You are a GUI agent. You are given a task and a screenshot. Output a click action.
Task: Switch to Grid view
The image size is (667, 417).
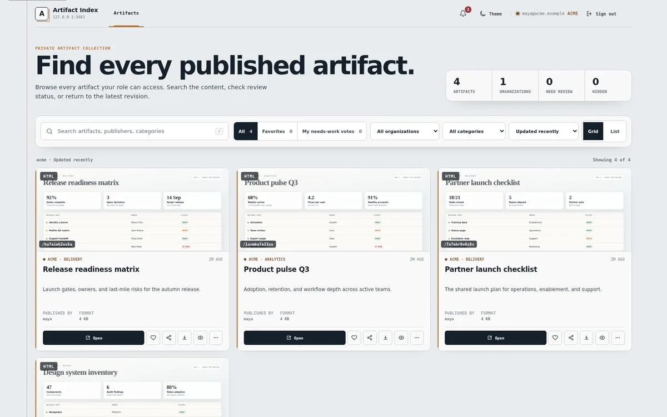(593, 131)
